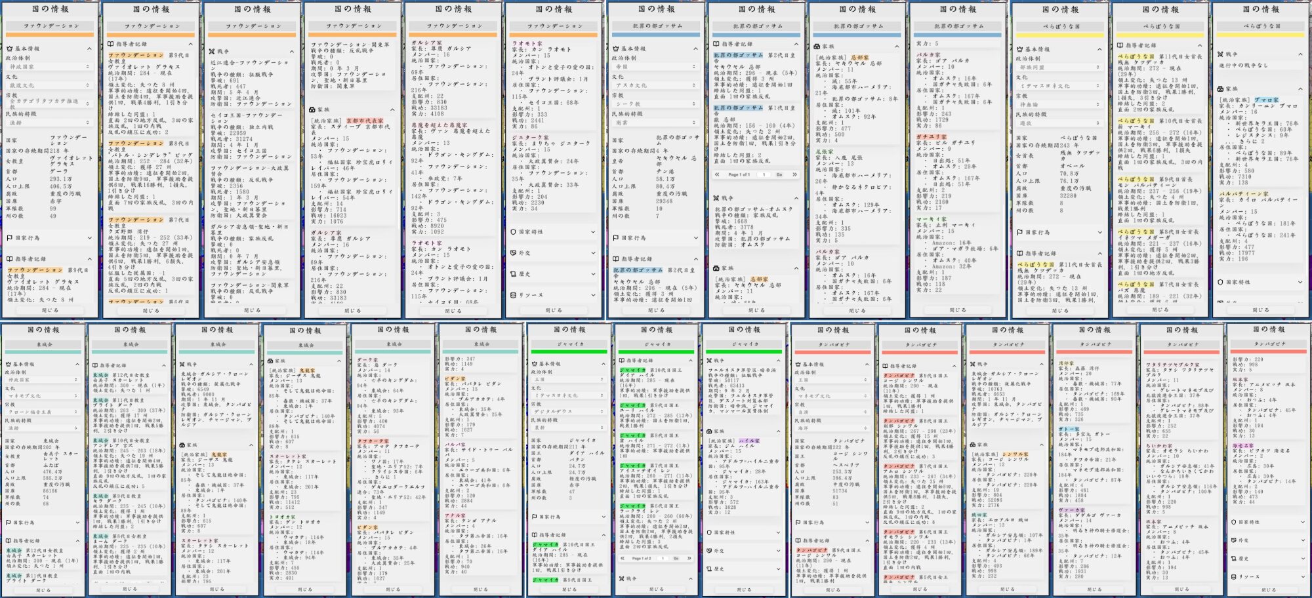
Task: Click the crown icon beside べらぼうな国 基本情報
Action: tap(1019, 49)
